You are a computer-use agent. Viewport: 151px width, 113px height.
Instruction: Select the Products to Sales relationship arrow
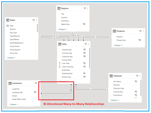(96, 37)
